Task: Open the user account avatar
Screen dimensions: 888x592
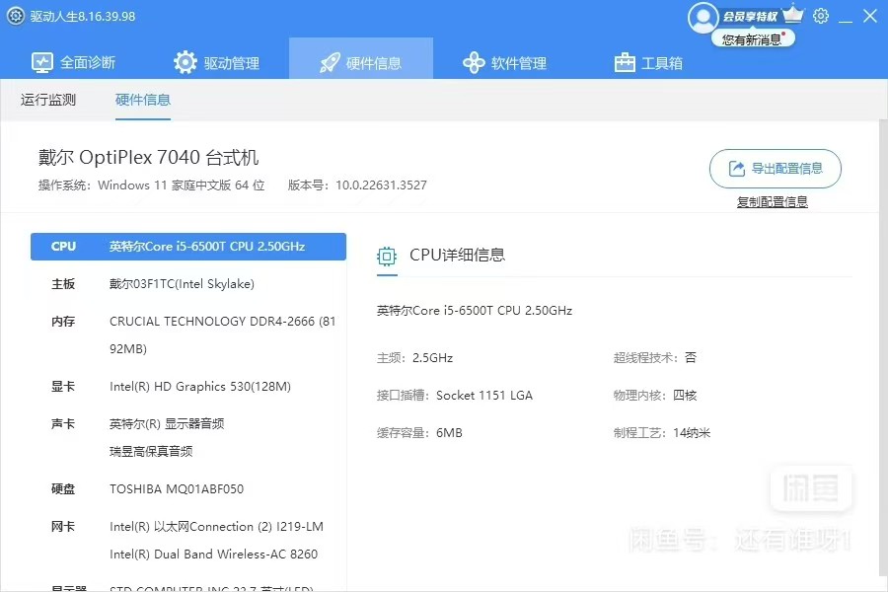Action: coord(703,18)
